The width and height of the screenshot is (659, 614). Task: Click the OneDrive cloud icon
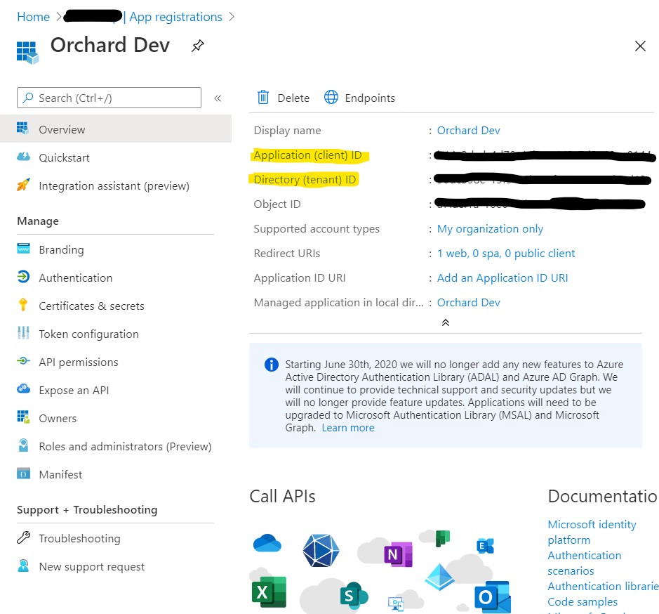click(267, 543)
